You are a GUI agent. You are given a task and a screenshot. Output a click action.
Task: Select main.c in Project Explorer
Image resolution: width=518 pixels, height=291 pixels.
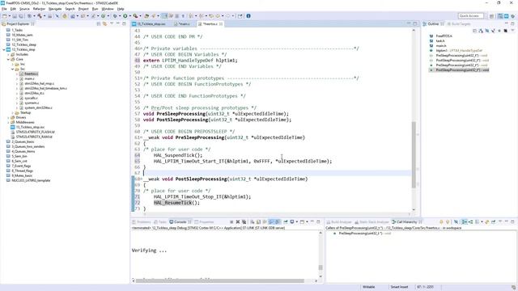pos(27,78)
